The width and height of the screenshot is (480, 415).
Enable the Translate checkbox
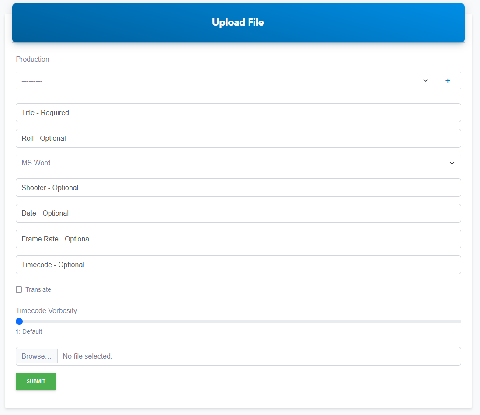tap(19, 289)
